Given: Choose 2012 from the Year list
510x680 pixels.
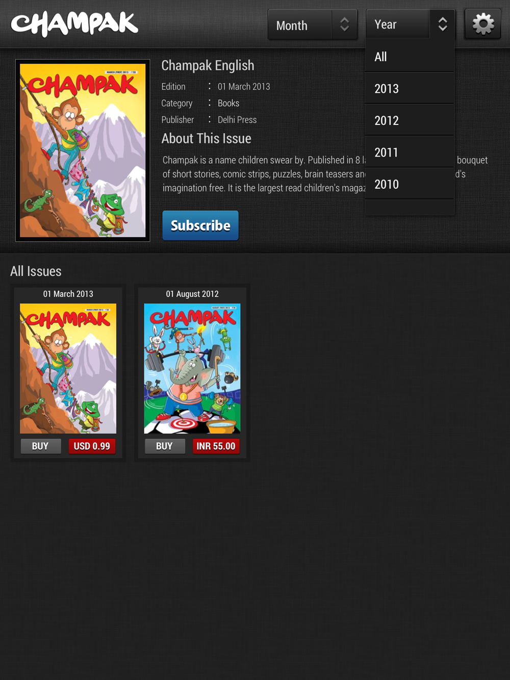Looking at the screenshot, I should [x=410, y=120].
